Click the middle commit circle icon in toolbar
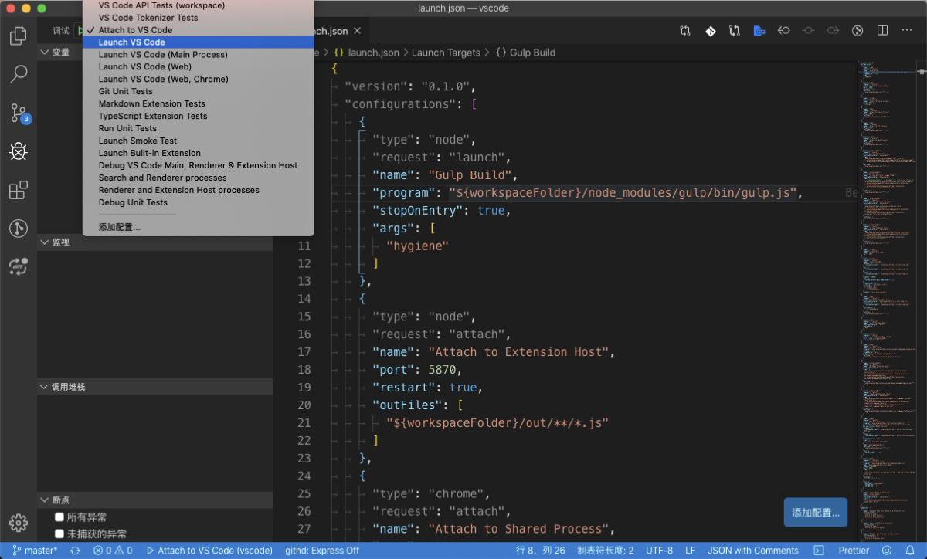Image resolution: width=927 pixels, height=559 pixels. 808,31
